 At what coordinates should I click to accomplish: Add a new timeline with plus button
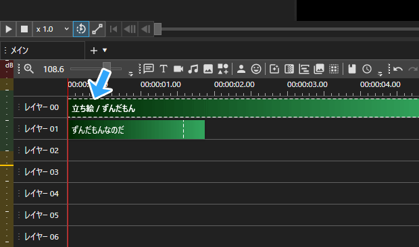[x=94, y=51]
